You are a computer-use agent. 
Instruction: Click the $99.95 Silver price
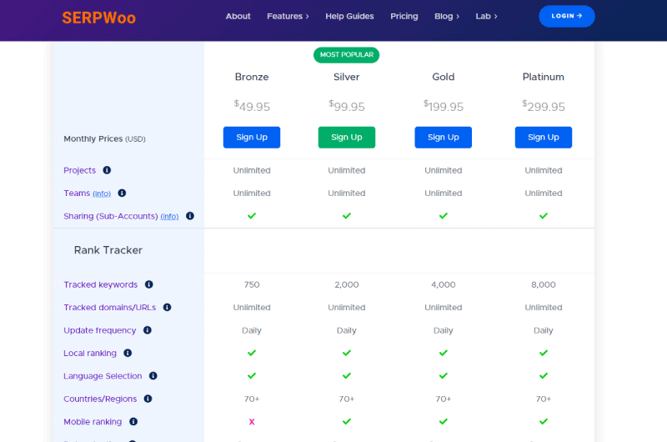347,106
